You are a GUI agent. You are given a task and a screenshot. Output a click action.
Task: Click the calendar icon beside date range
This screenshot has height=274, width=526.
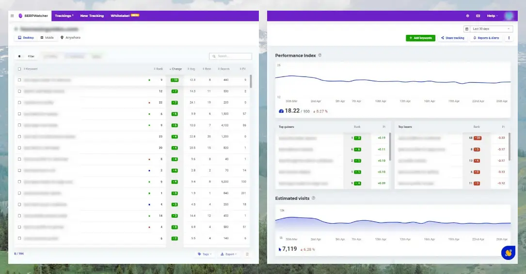(x=467, y=29)
